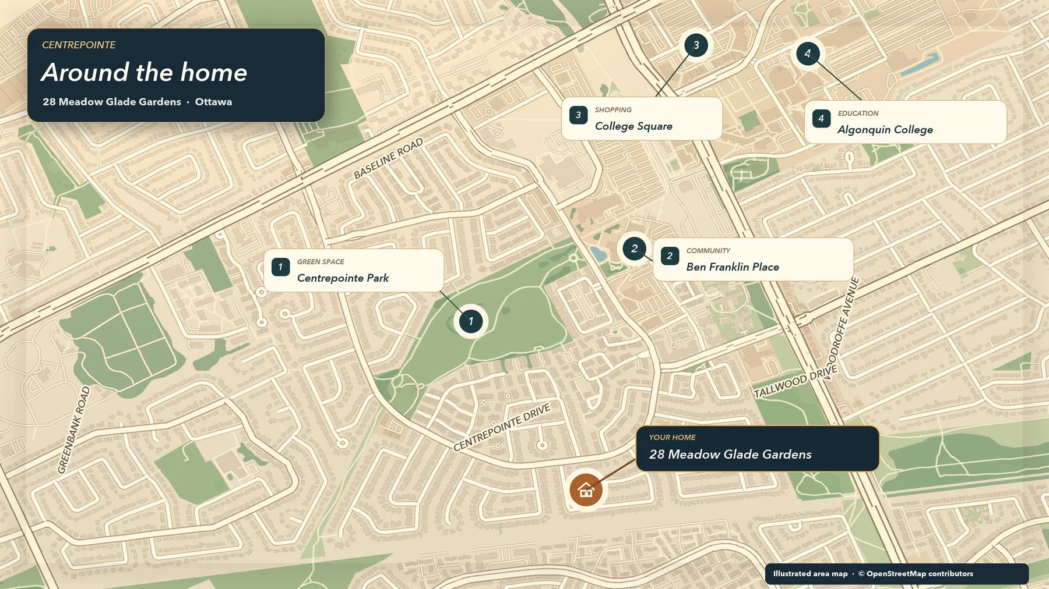Click the 'TALLWOOD DRIVE' street label
1049x589 pixels.
[795, 382]
